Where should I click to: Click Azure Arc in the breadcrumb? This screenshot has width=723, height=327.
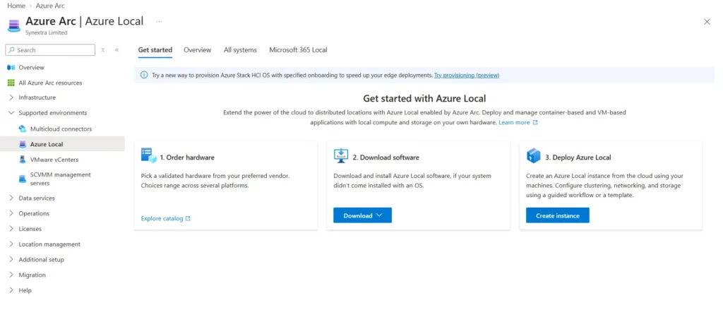point(50,6)
